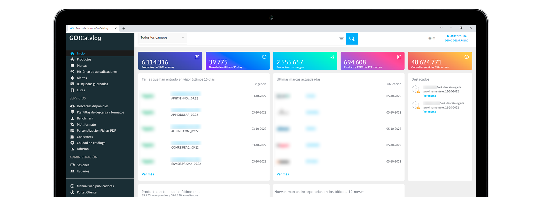542x197 pixels.
Task: Click the Difusión RSS feed icon
Action: [x=72, y=149]
